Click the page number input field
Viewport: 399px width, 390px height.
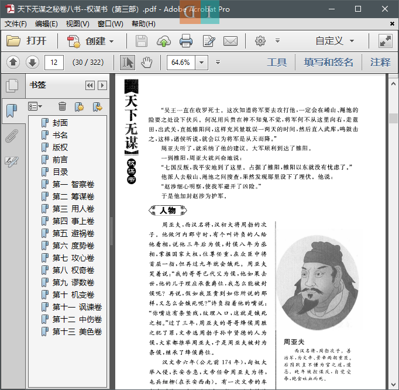point(54,63)
